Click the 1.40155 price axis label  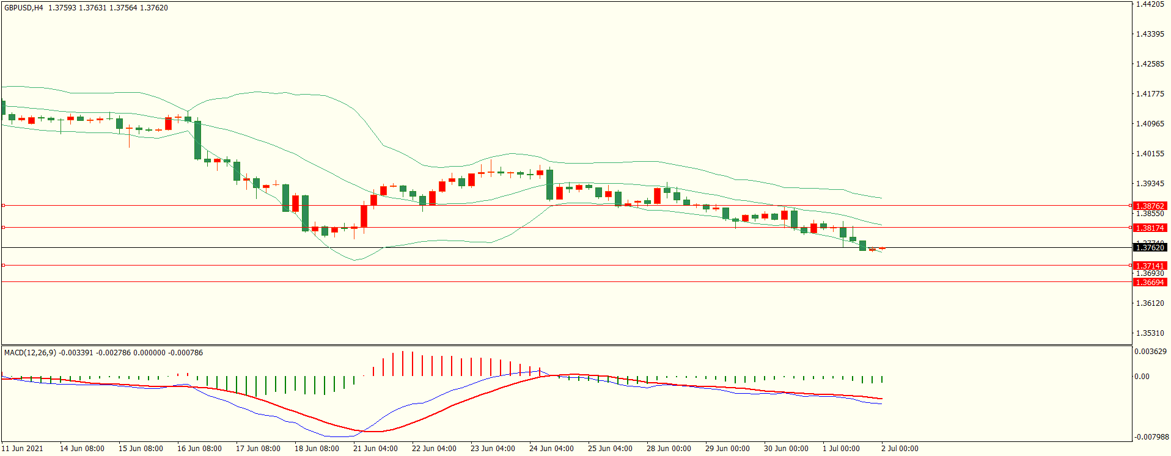[1150, 154]
